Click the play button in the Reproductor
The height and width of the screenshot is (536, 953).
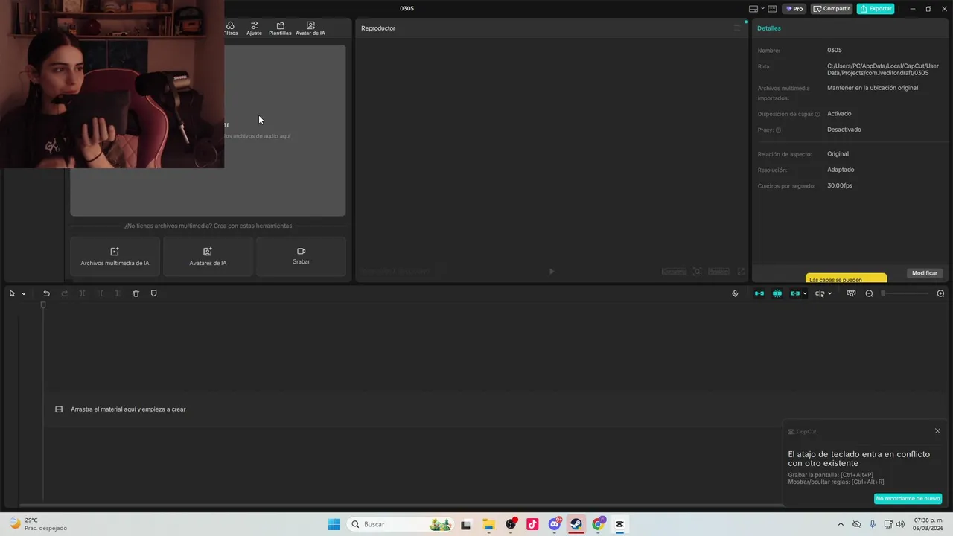552,272
